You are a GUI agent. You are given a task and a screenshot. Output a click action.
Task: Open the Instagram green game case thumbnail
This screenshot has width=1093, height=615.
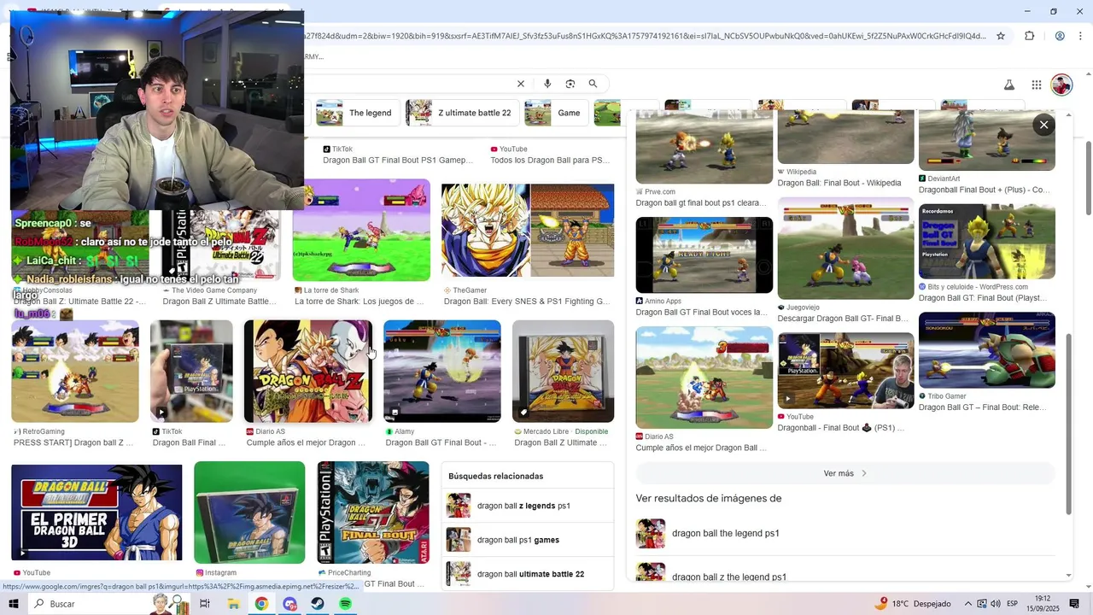click(249, 512)
